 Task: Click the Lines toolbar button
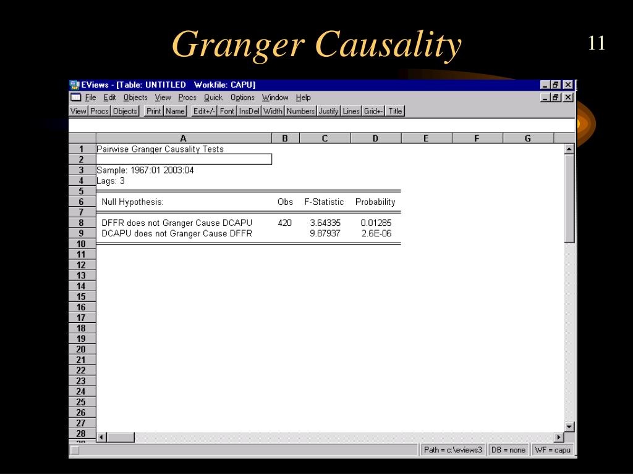click(x=351, y=111)
